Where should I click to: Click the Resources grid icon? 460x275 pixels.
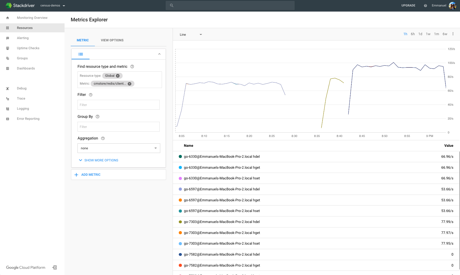coord(8,28)
